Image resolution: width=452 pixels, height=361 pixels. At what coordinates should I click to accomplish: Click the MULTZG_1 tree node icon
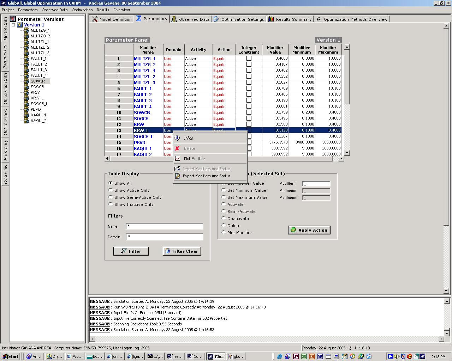pyautogui.click(x=26, y=30)
